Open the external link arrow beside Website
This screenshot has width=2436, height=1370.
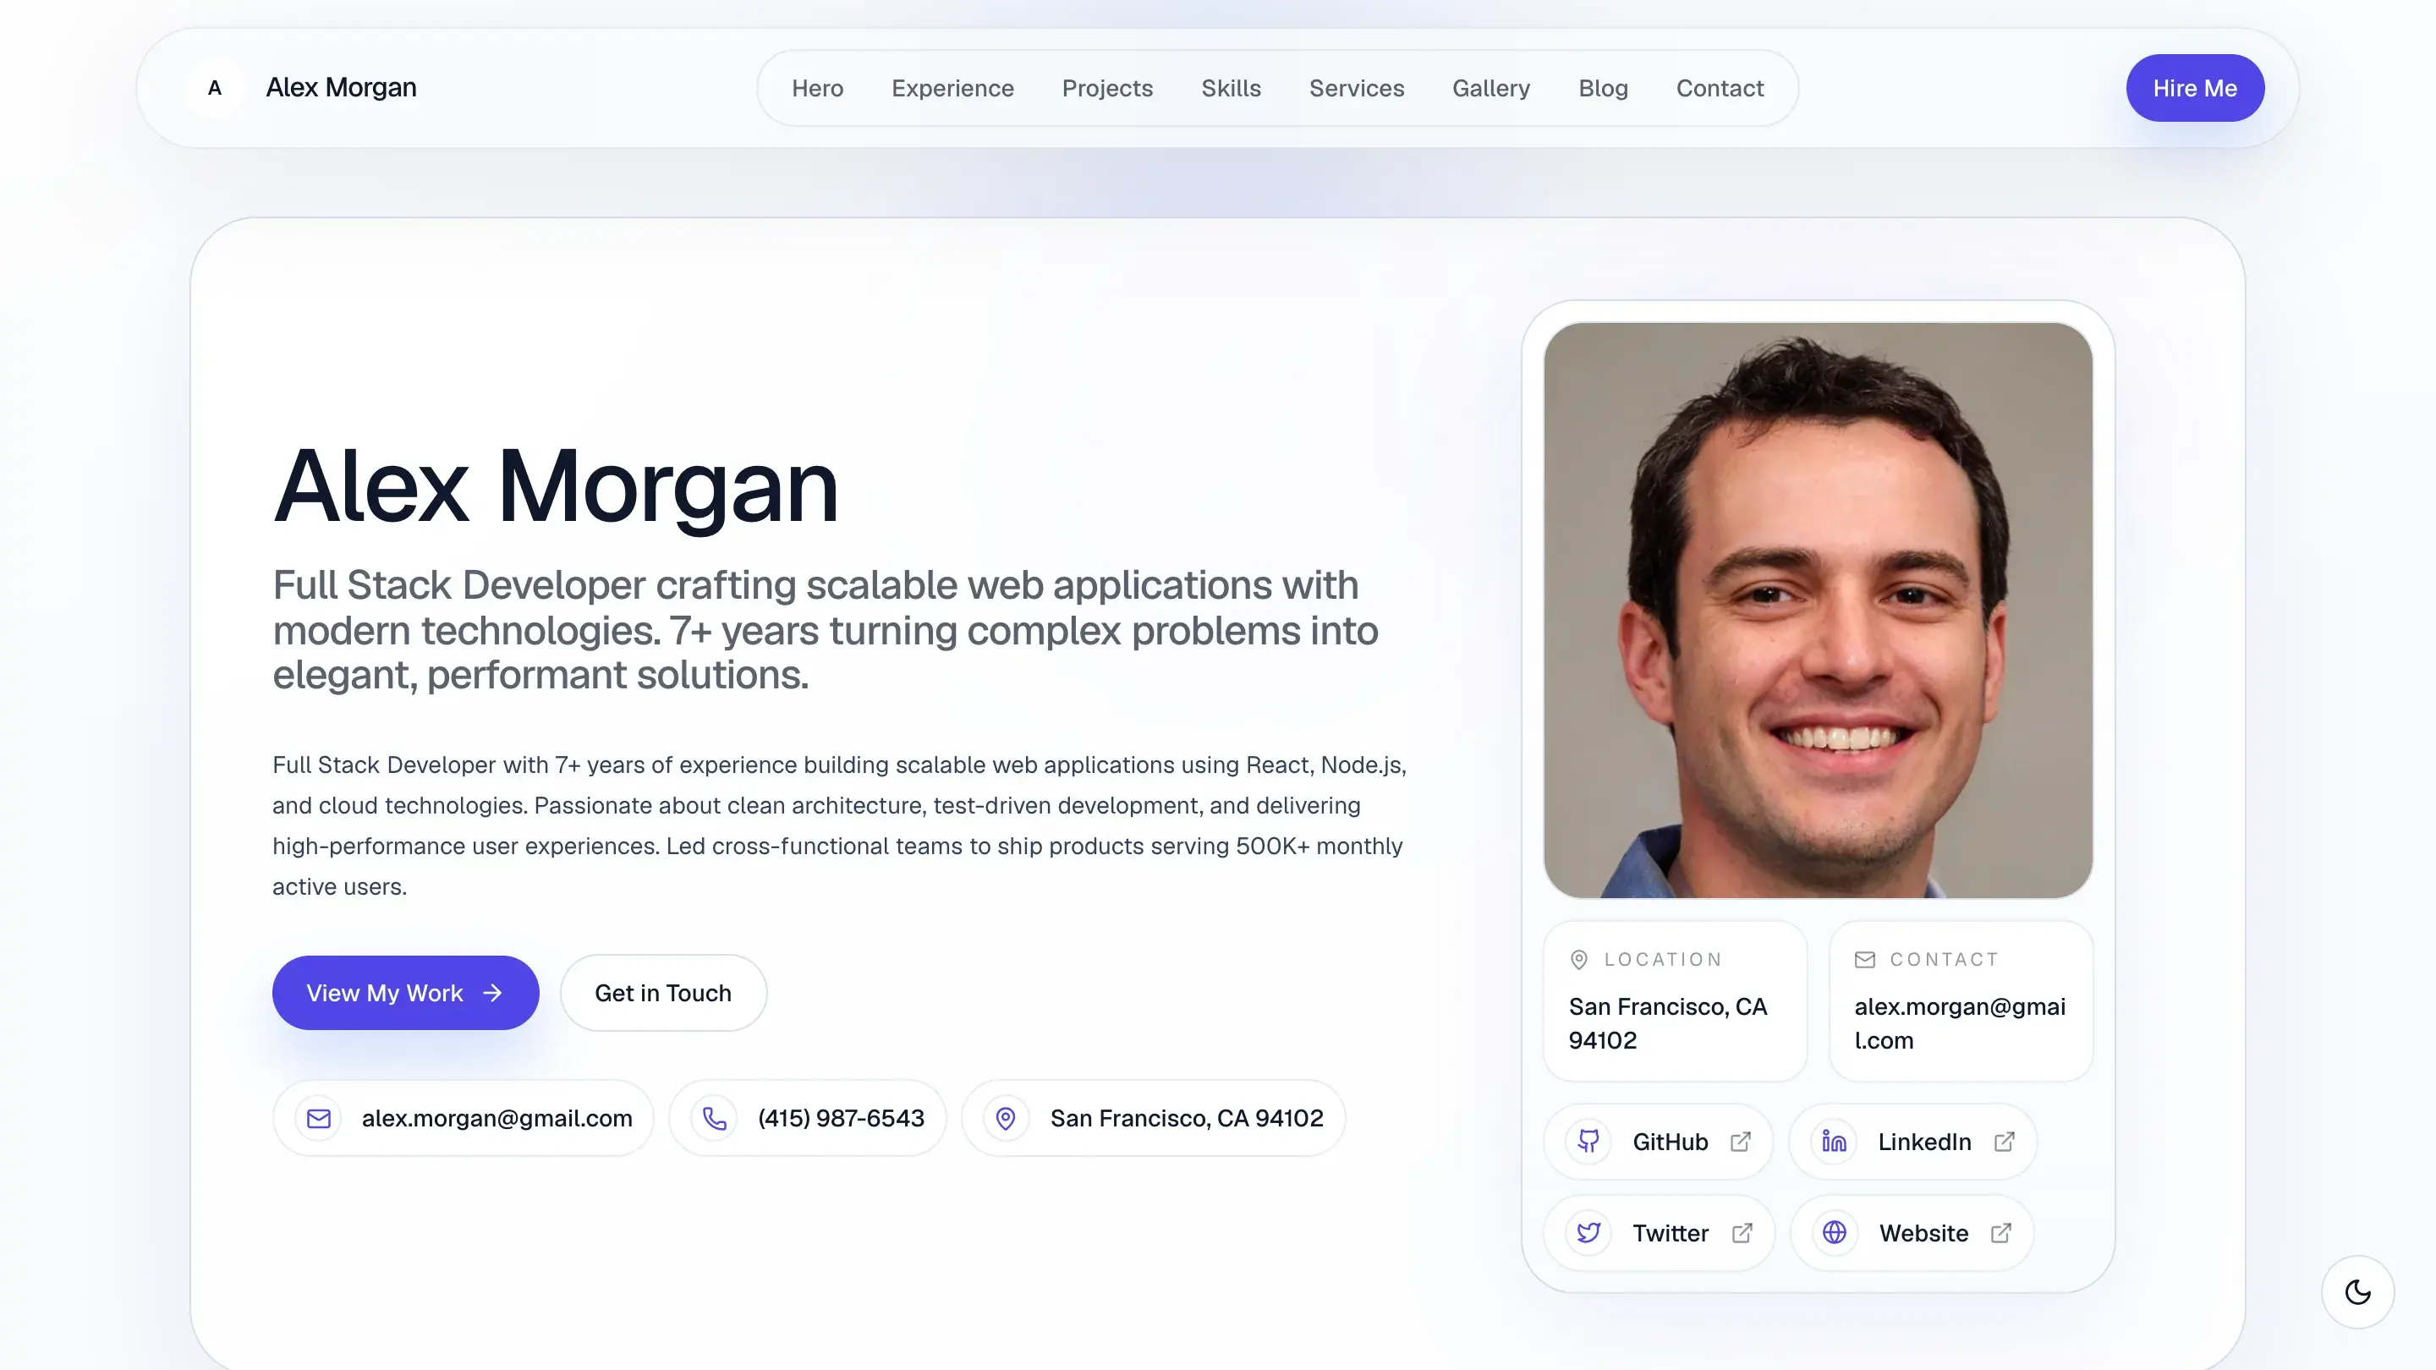pos(2001,1233)
